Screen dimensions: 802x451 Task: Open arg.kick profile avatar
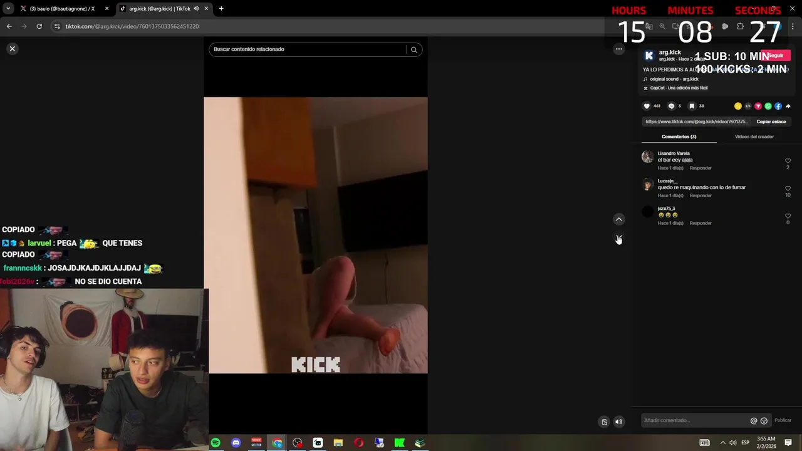click(649, 56)
